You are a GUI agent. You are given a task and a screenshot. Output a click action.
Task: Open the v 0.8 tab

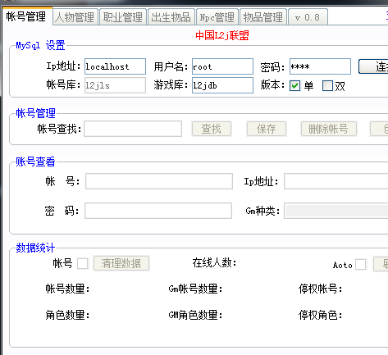coord(308,17)
